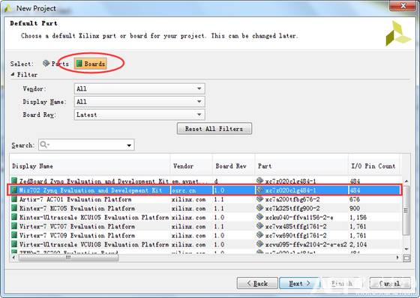Click the search magnifier icon
The height and width of the screenshot is (298, 420).
(x=43, y=145)
